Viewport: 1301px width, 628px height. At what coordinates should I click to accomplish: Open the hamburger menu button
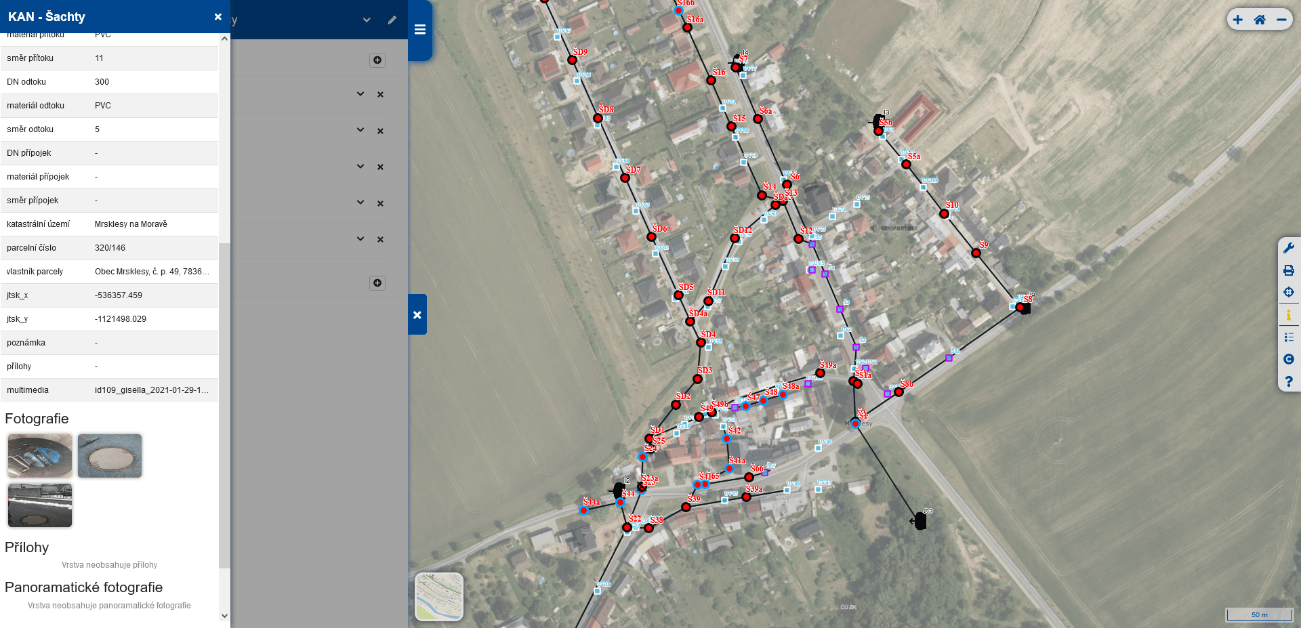point(420,30)
